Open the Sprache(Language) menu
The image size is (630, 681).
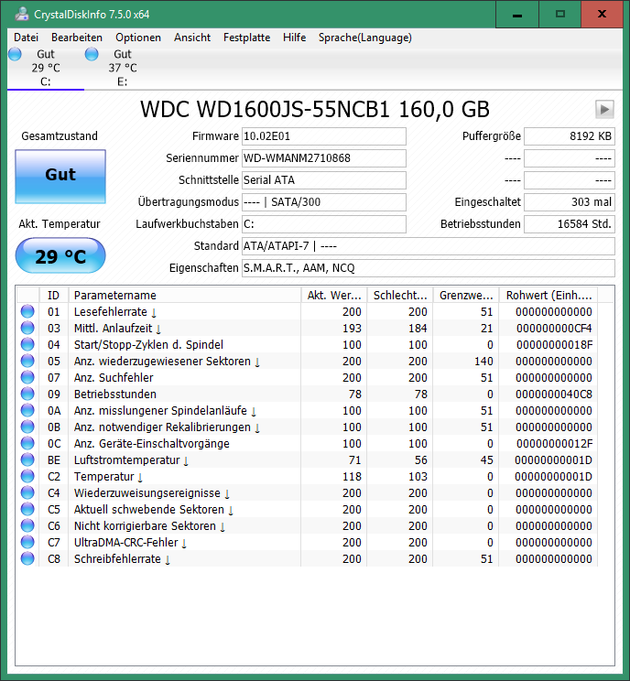[x=365, y=38]
